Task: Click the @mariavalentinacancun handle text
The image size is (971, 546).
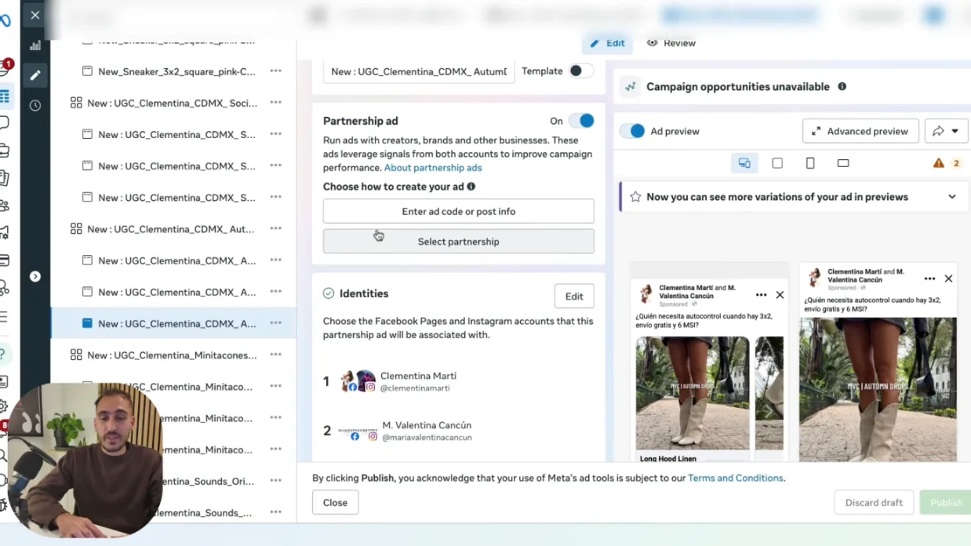Action: (427, 438)
